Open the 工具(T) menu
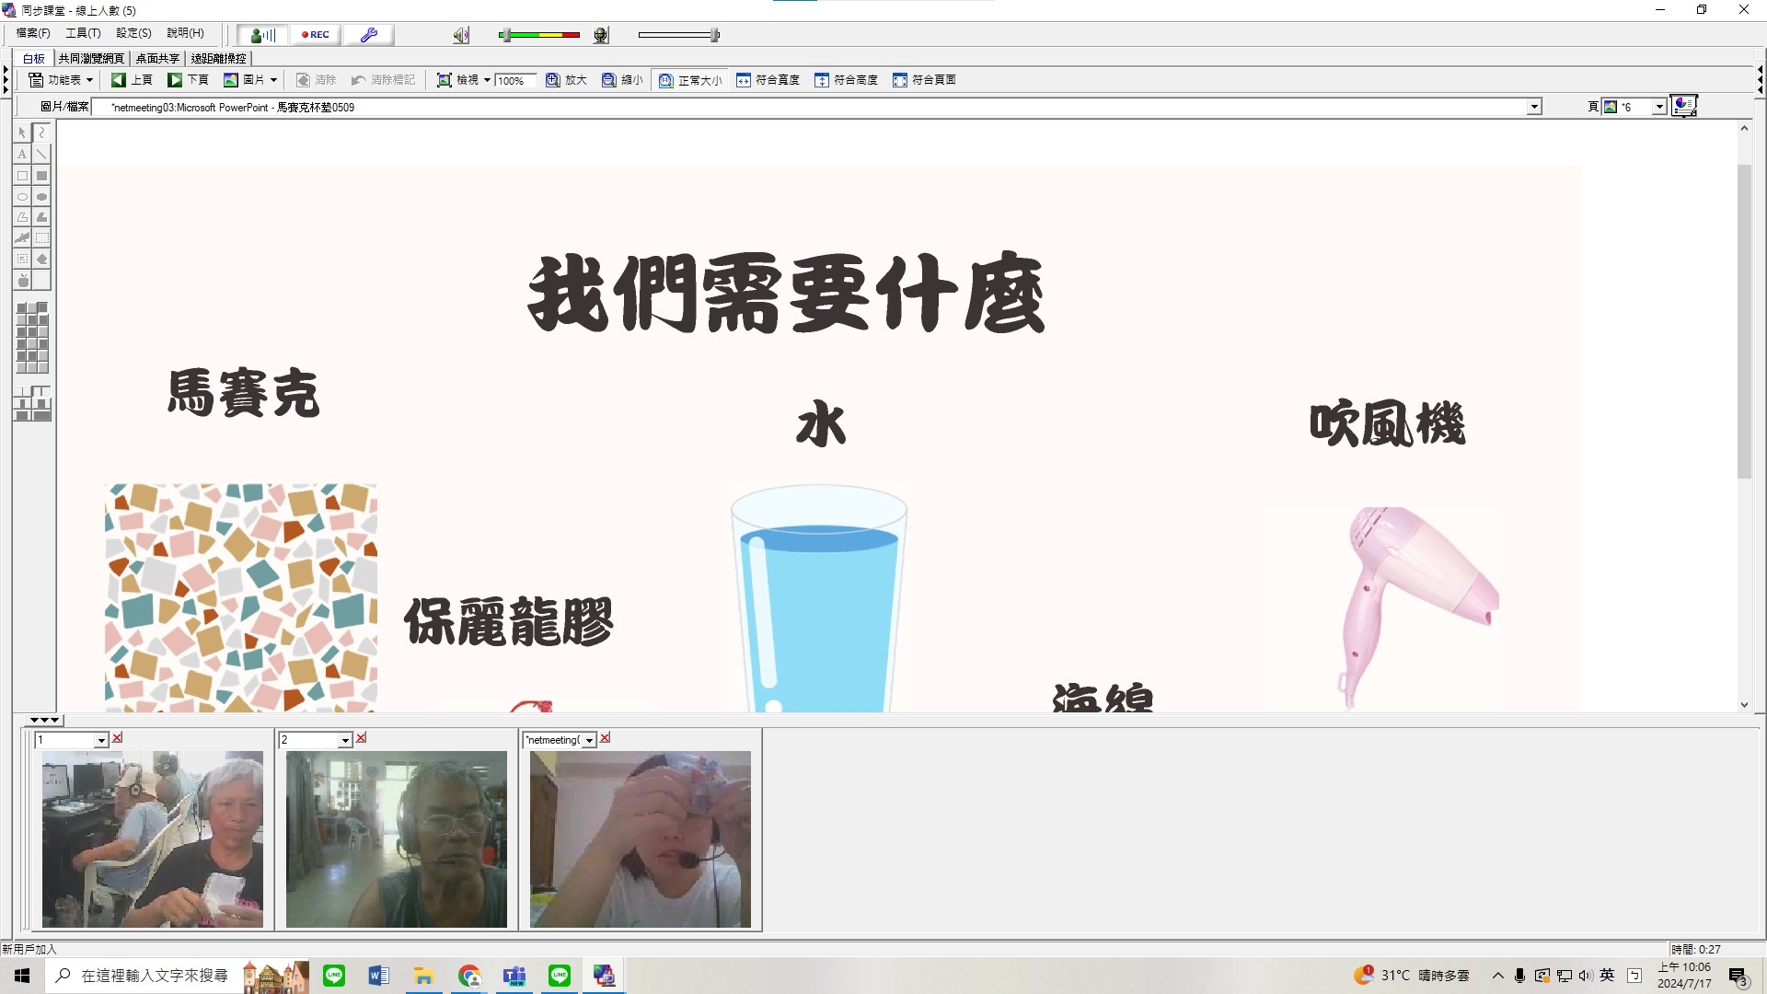The height and width of the screenshot is (994, 1767). (83, 33)
